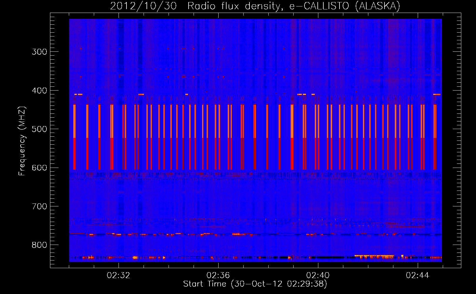Screen dimensions: 476x294
Task: Select the 500 frequency tick label
Action: pos(39,129)
